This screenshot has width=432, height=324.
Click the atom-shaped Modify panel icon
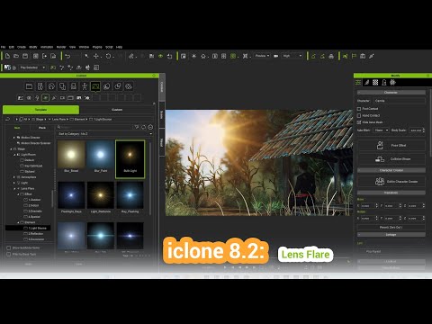[x=392, y=83]
